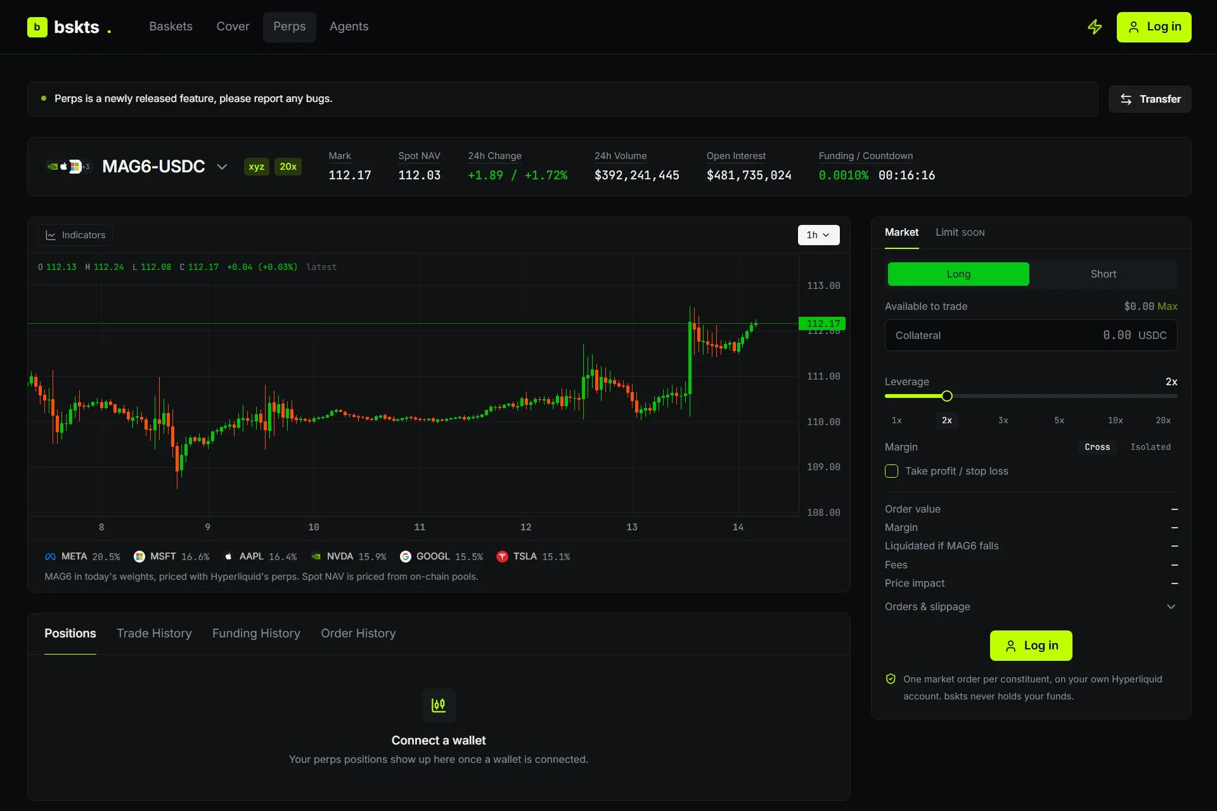1217x811 pixels.
Task: Click the shield check icon in order panel
Action: [x=891, y=679]
